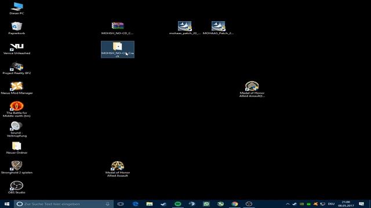371x208 pixels.
Task: Select The Battle for Middle-earth shortcut
Action: 17,109
